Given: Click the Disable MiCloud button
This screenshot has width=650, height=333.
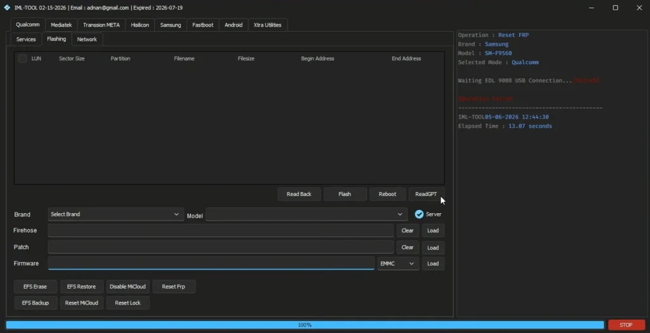Looking at the screenshot, I should tap(128, 286).
